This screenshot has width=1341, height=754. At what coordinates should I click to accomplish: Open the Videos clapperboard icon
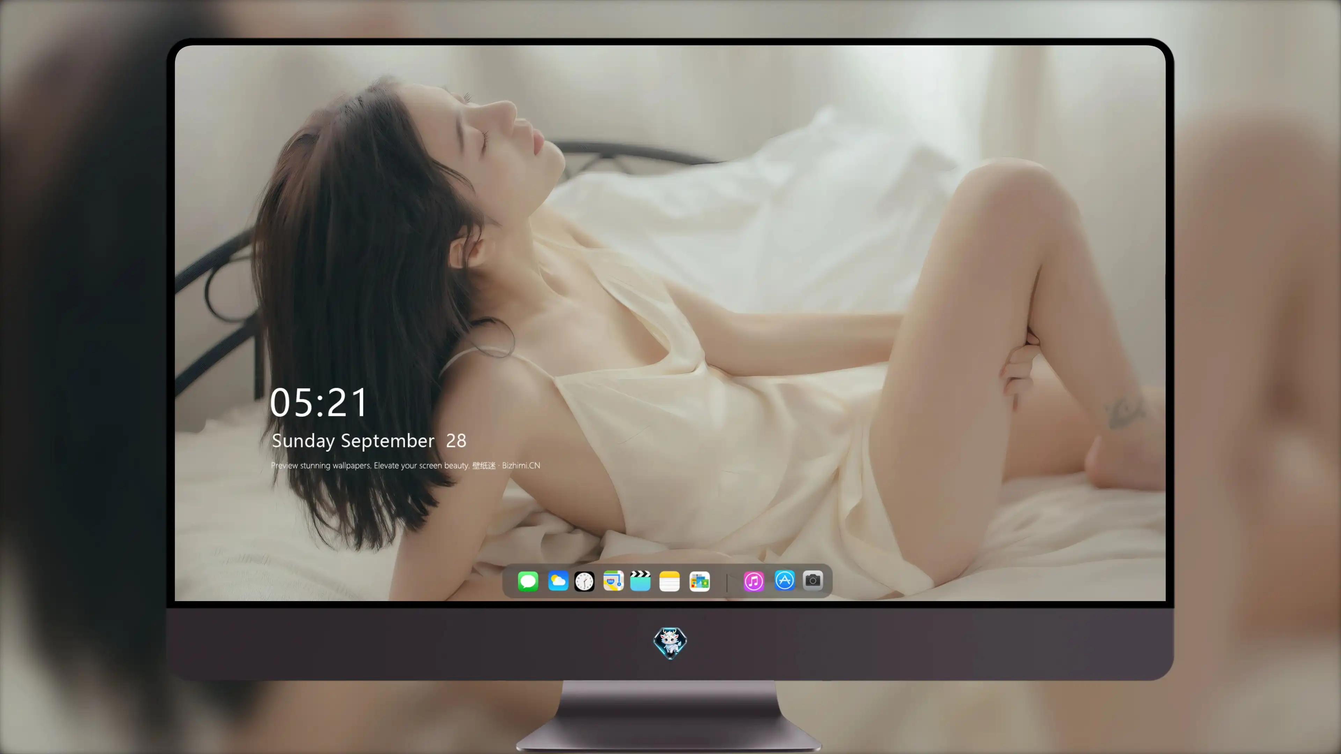click(x=640, y=581)
